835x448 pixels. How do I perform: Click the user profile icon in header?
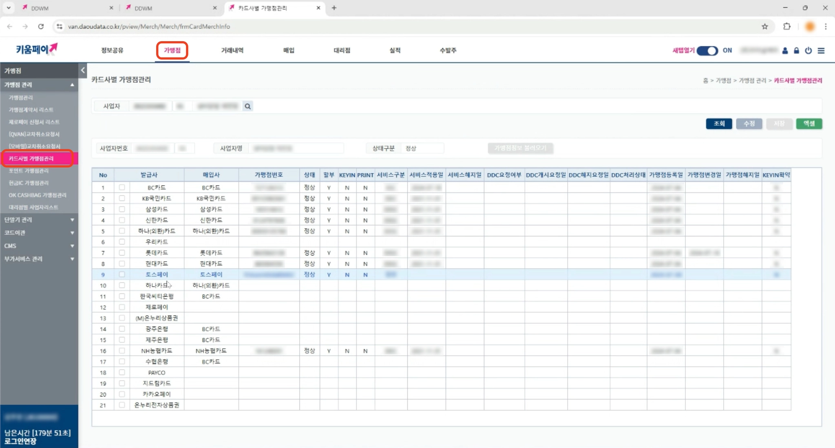pyautogui.click(x=785, y=51)
